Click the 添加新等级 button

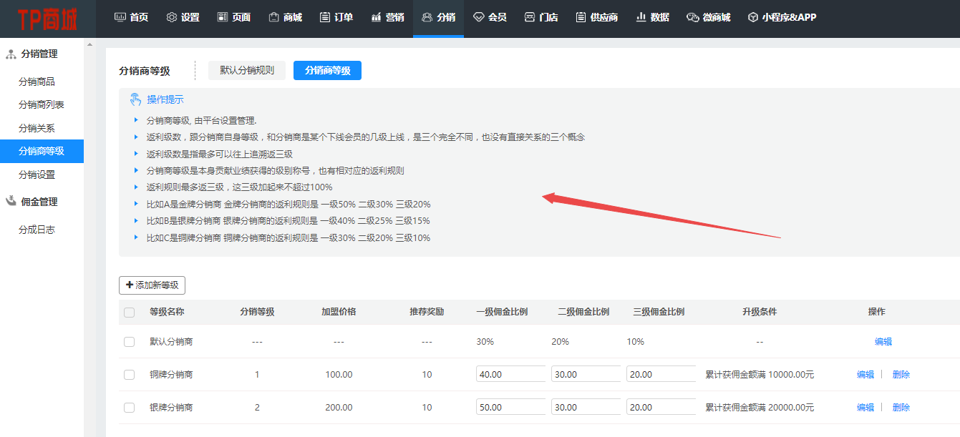click(152, 285)
